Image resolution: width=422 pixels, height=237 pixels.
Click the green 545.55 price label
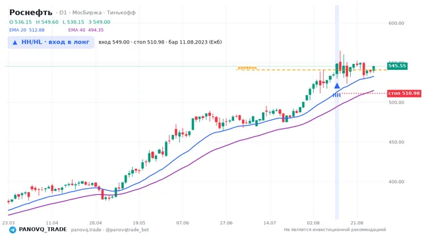pyautogui.click(x=397, y=66)
